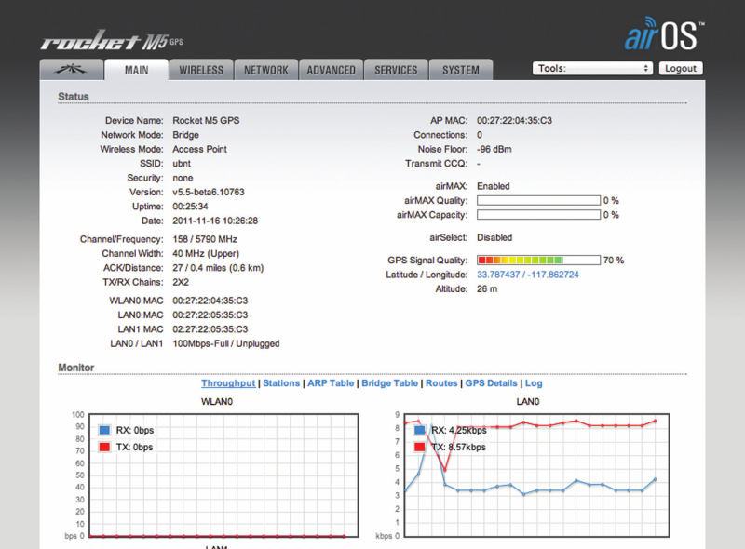Click the latitude/longitude coordinates link
The width and height of the screenshot is (745, 549).
528,275
